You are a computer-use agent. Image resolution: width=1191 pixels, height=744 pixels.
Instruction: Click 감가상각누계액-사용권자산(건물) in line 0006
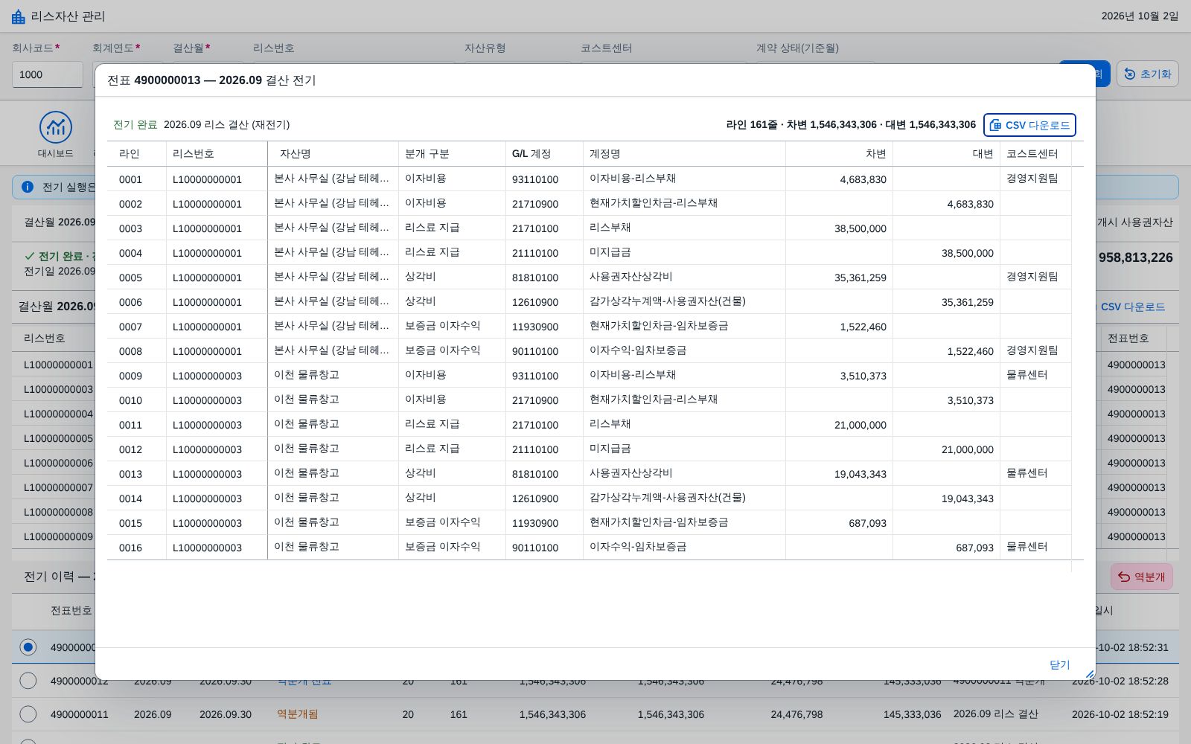[668, 301]
